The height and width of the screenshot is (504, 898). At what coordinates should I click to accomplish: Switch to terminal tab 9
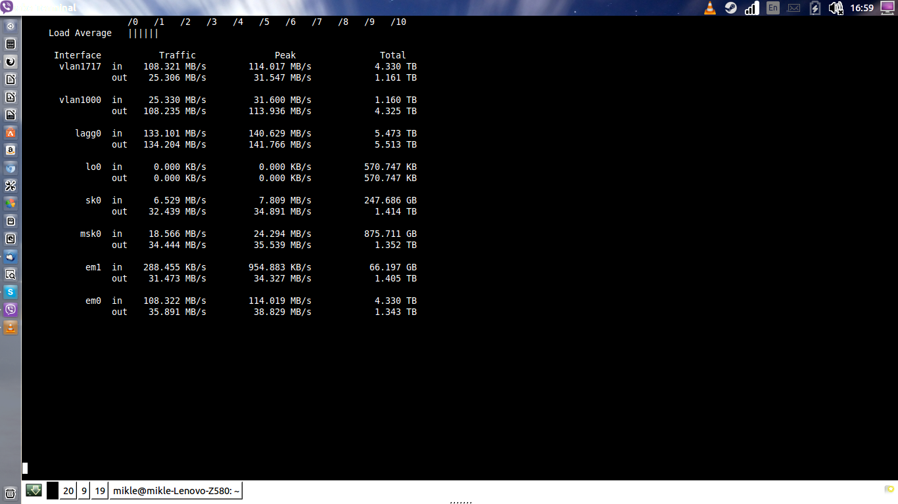click(84, 490)
